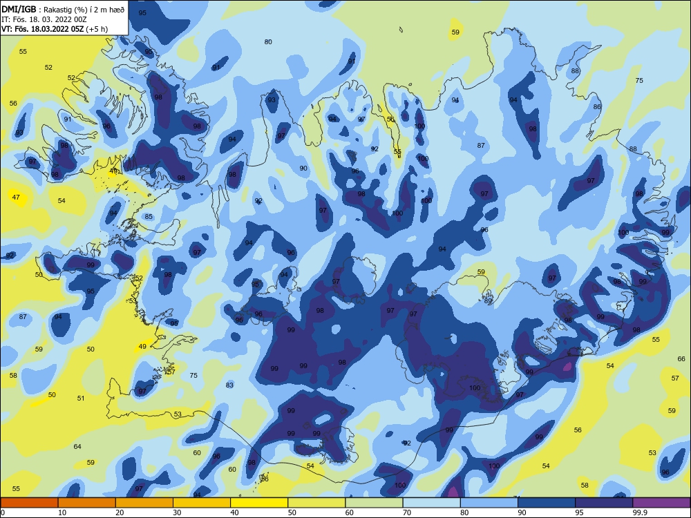Click the bright yellow 40–50 legend swatch
691x518 pixels.
[259, 503]
